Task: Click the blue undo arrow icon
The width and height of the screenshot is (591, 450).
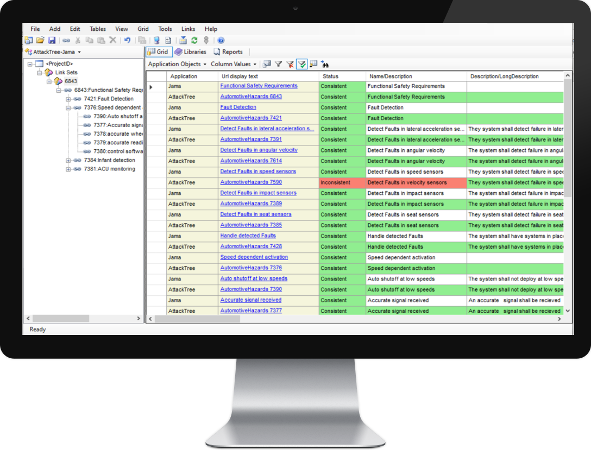Action: pos(127,40)
